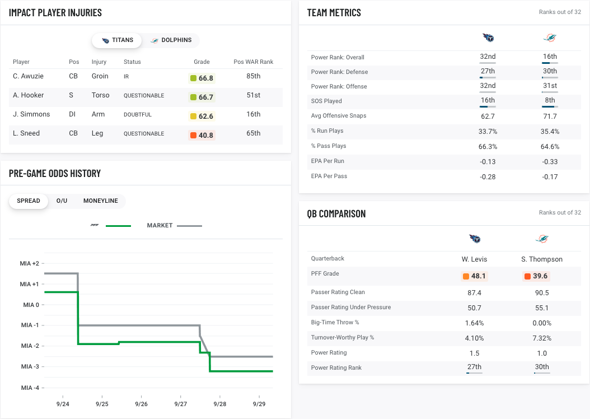Click player name J. Simmons
The height and width of the screenshot is (419, 590).
31,114
